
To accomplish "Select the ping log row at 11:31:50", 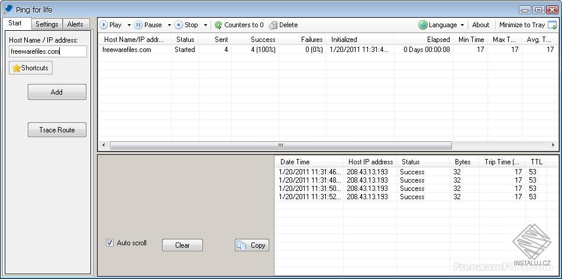I will pyautogui.click(x=411, y=189).
